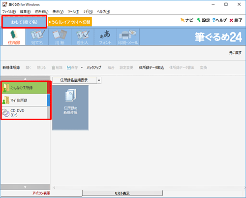Click the 終了 exit button with red X
Viewport: 246px width, 198px height.
click(236, 20)
